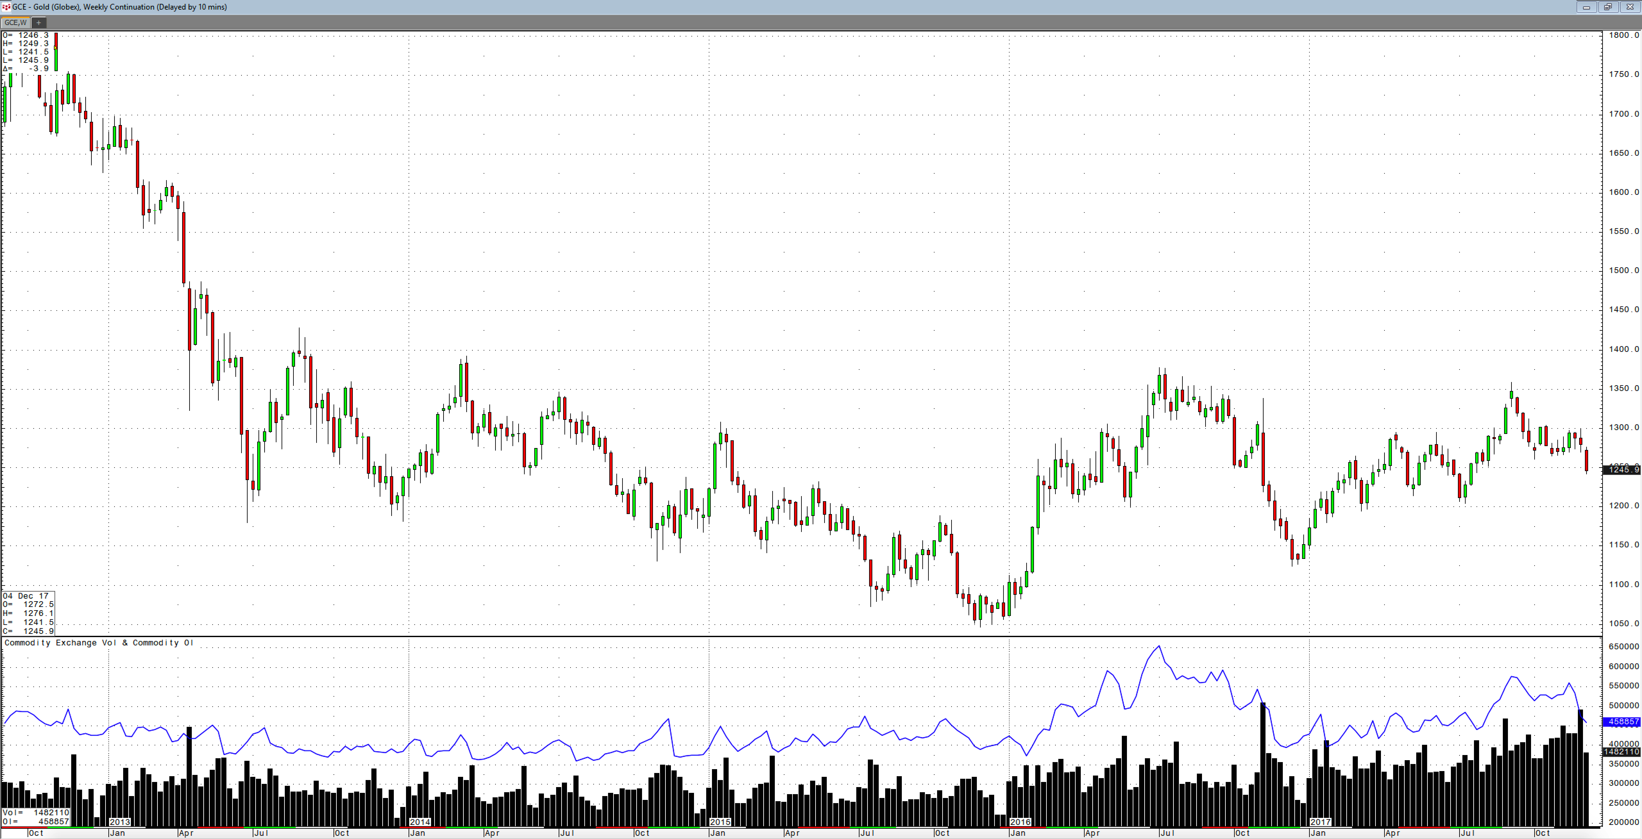Open the window menu via the title bar app icon

pos(6,7)
